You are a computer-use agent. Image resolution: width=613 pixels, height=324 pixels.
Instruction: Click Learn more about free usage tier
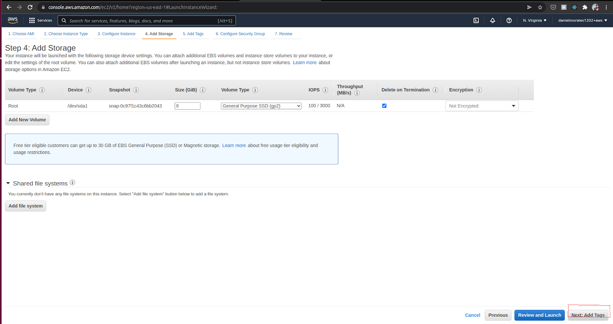click(234, 146)
